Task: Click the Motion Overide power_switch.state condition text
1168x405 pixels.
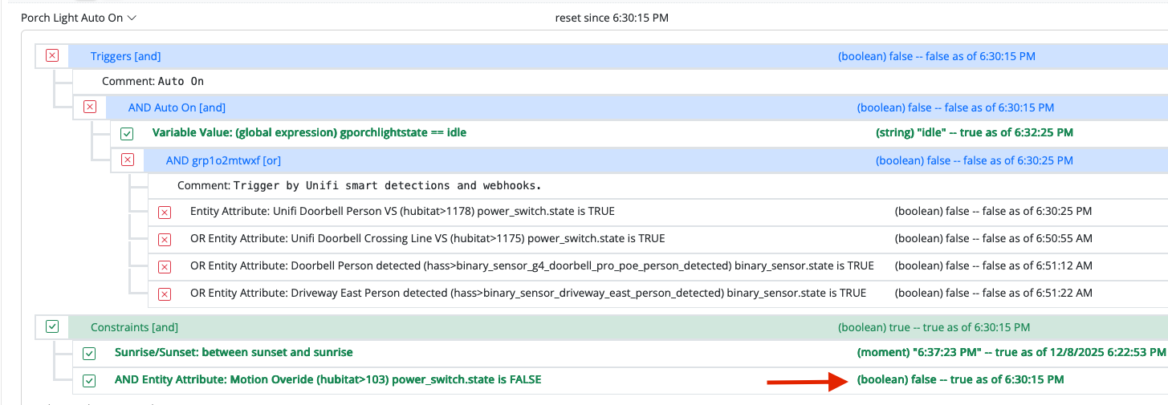Action: click(328, 379)
